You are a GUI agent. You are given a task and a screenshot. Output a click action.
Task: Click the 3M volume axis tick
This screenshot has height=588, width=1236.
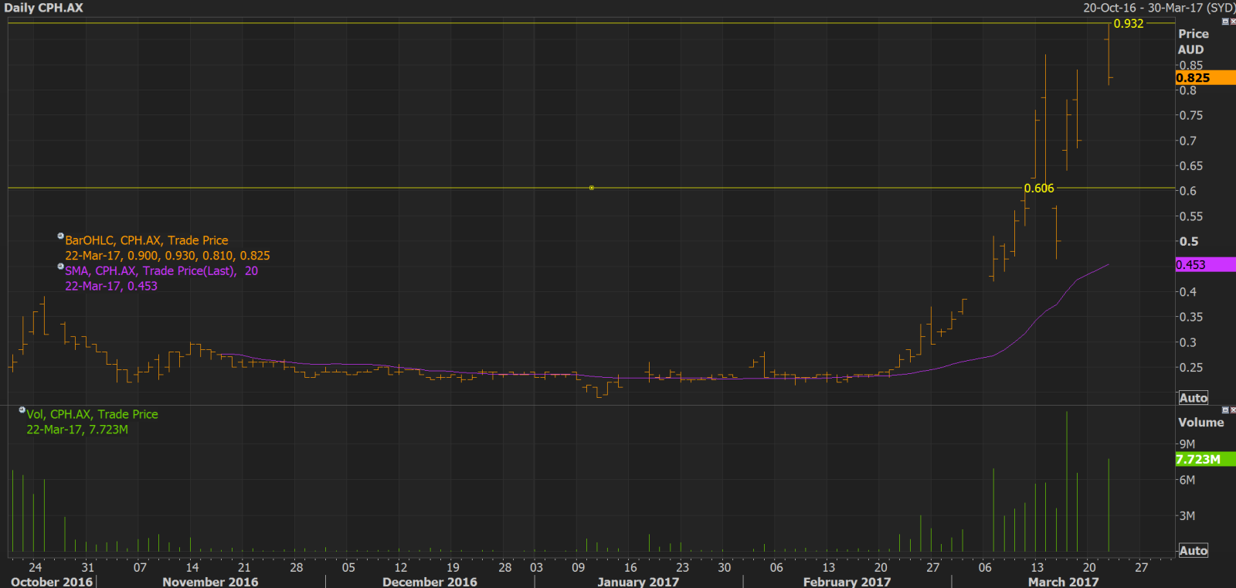(1187, 515)
